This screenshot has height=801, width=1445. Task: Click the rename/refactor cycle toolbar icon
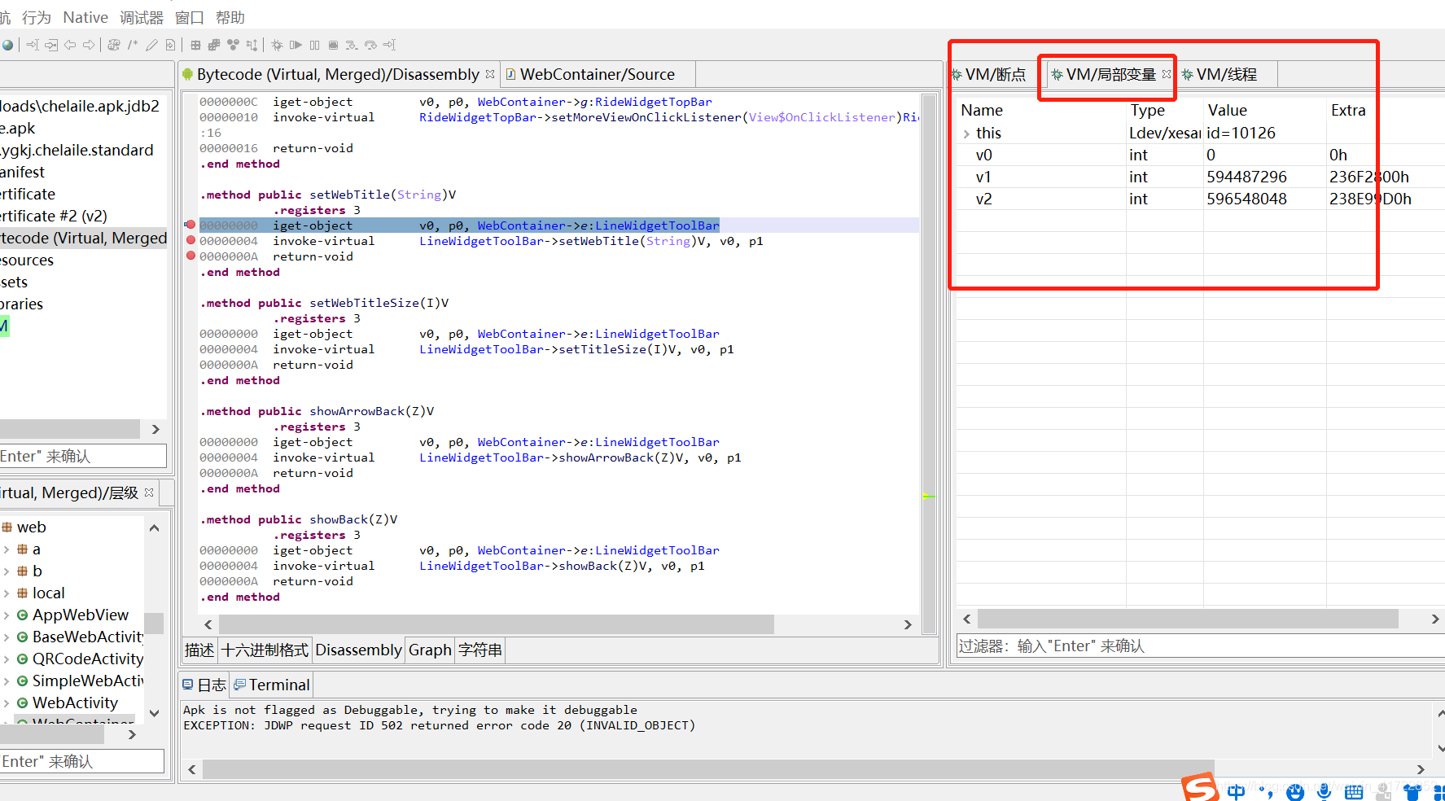(x=114, y=46)
